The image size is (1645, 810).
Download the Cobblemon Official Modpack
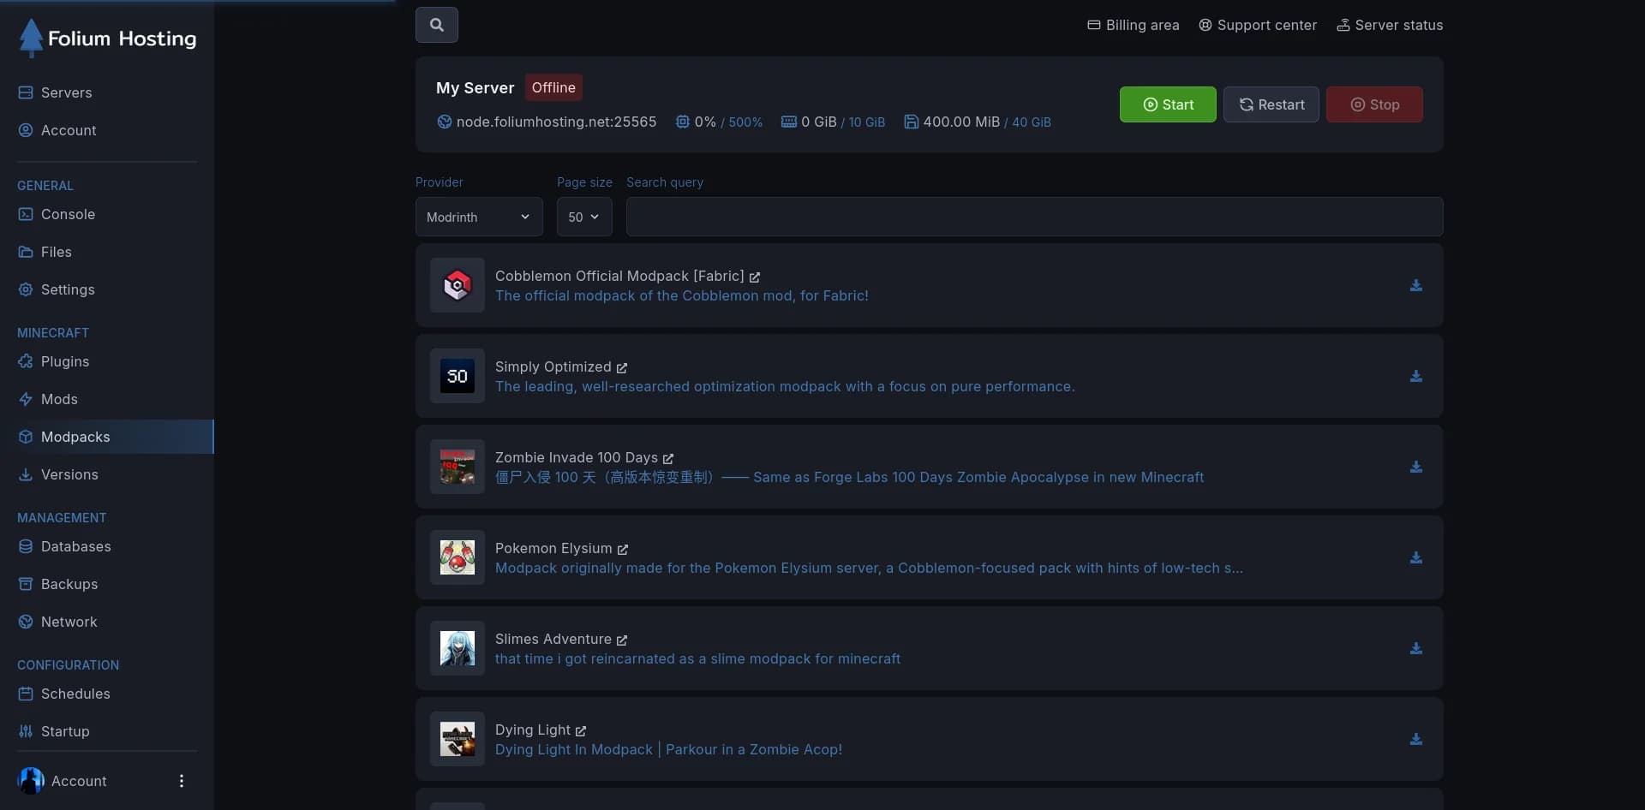point(1415,285)
